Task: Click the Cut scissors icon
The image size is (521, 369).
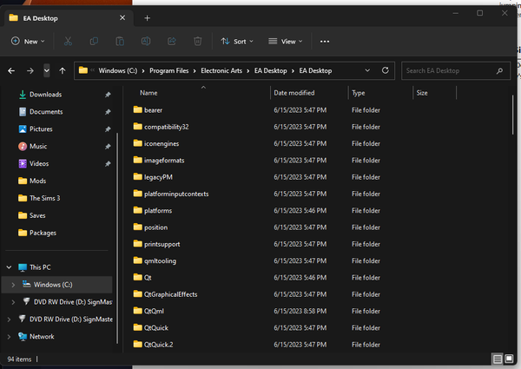Action: [68, 41]
